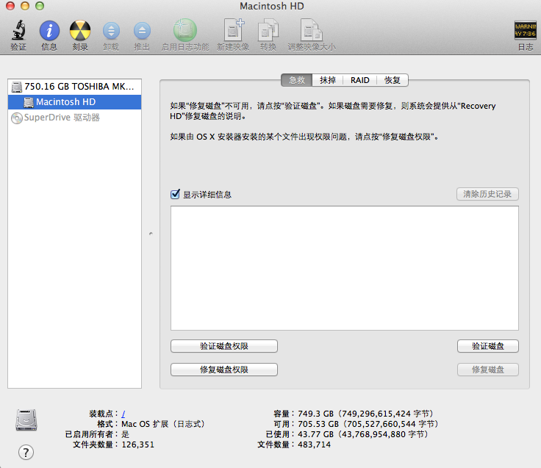The height and width of the screenshot is (468, 541).
Task: Click the 749.3 GB capacity value
Action: (365, 414)
